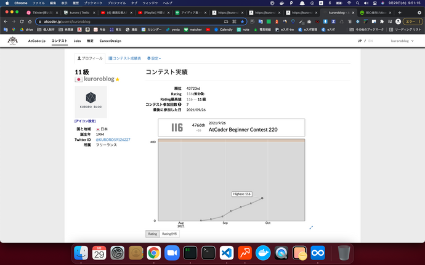This screenshot has height=265, width=425.
Task: Click the Spotlight search icon in menu bar
Action: tap(357, 3)
